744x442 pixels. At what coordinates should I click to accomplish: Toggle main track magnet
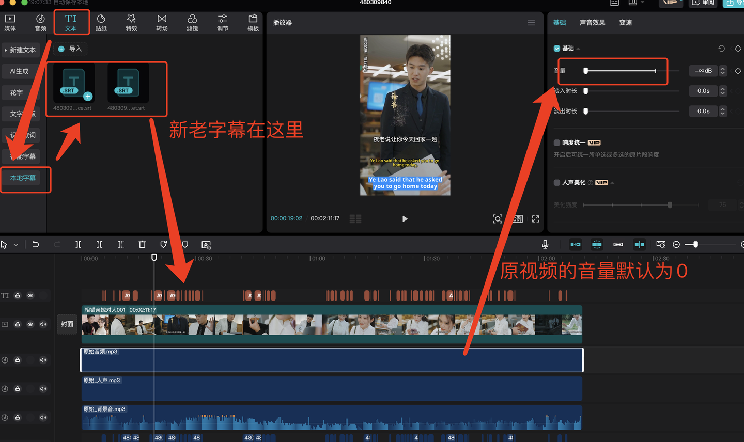coord(576,244)
